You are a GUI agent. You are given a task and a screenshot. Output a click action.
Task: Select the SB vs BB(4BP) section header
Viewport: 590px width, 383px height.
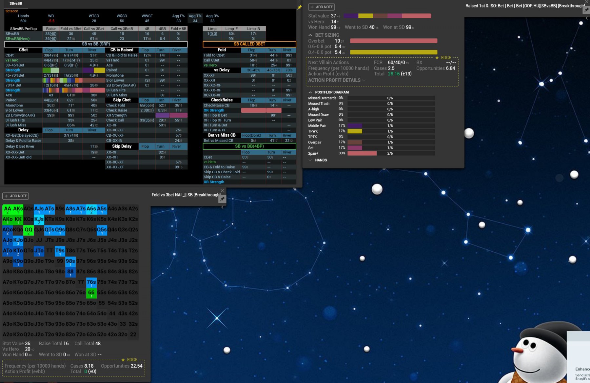tap(249, 146)
